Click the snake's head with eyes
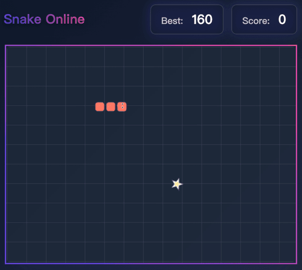Viewport: 302px width, 270px height. point(122,107)
